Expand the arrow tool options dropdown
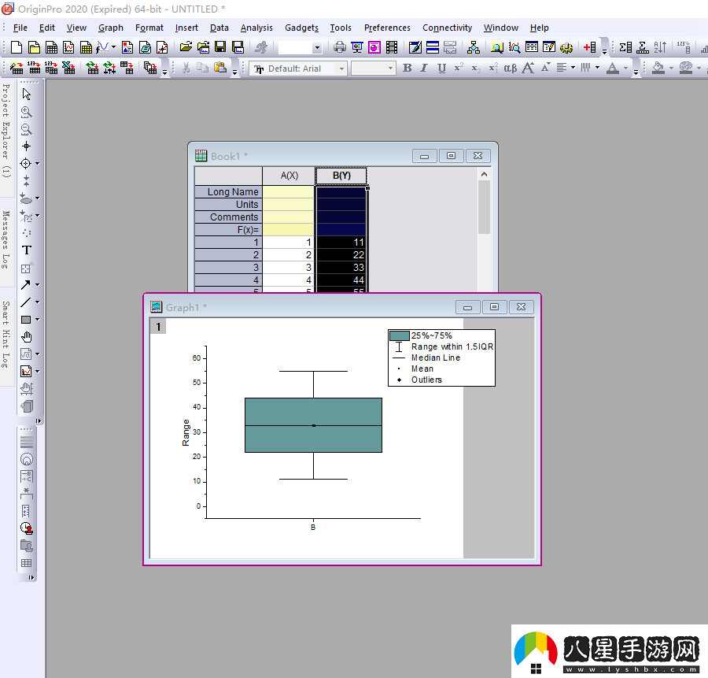This screenshot has width=708, height=678. (37, 285)
